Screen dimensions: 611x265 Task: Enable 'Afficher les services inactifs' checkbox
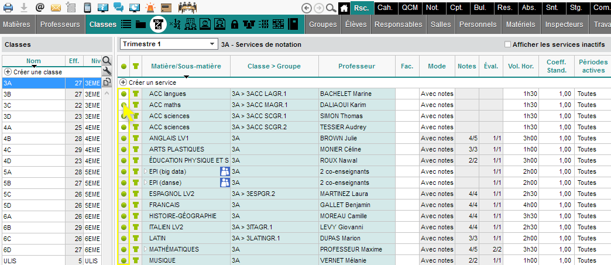tap(507, 44)
